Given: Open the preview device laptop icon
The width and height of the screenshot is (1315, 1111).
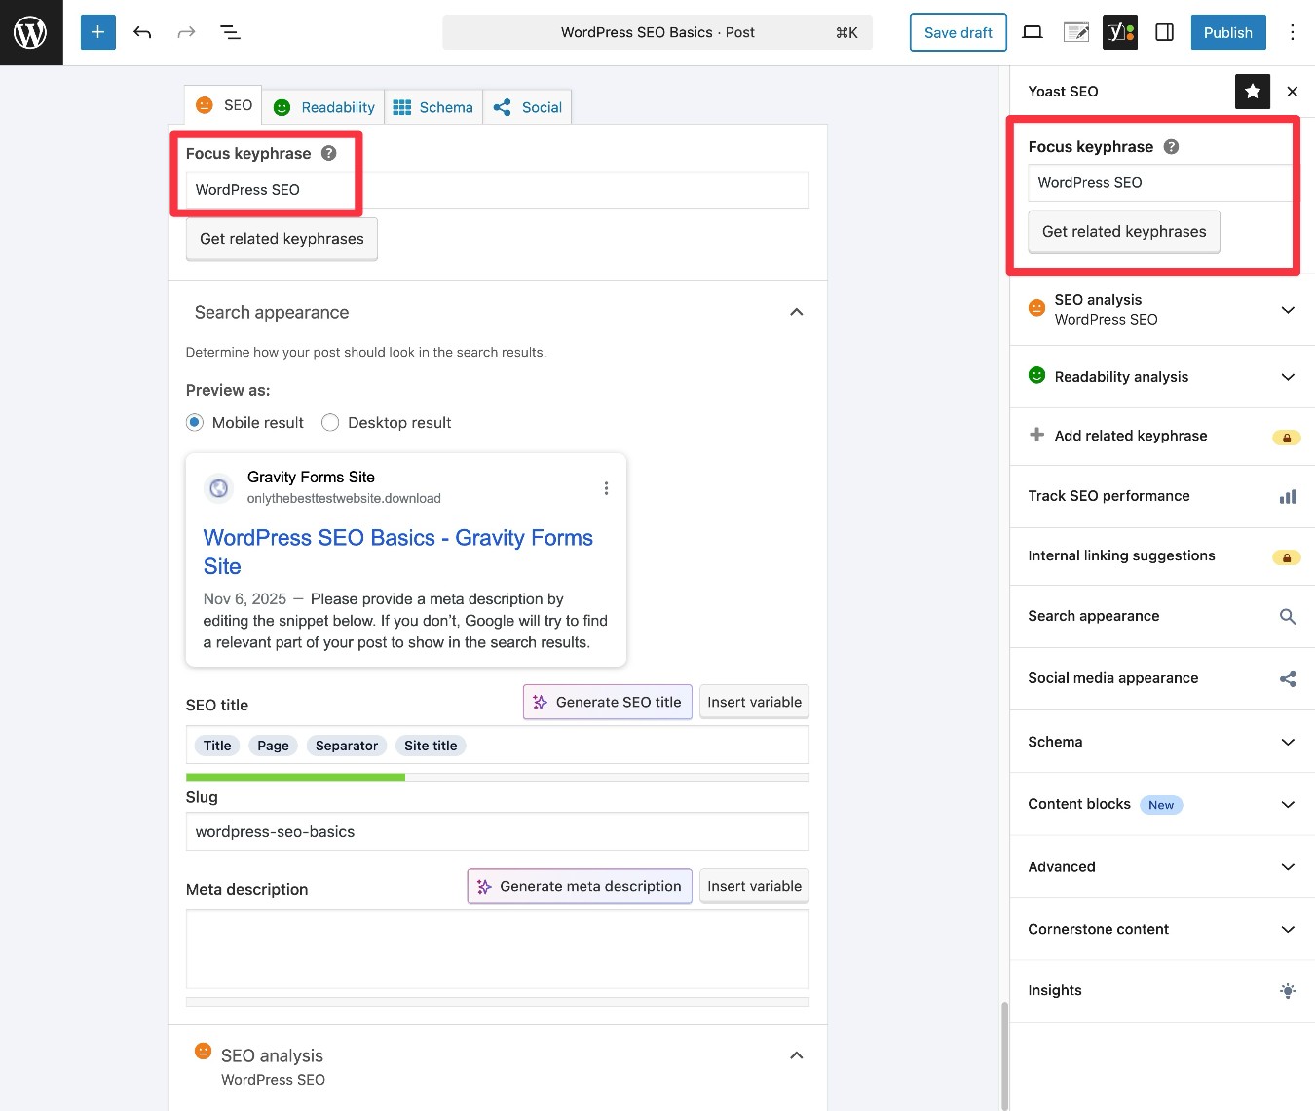Looking at the screenshot, I should 1033,32.
